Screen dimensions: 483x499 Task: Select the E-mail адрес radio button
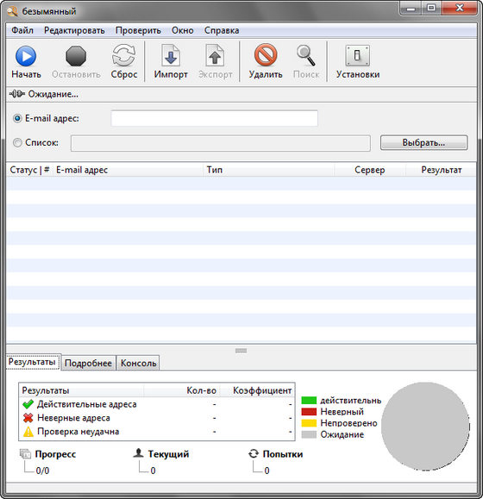click(17, 118)
